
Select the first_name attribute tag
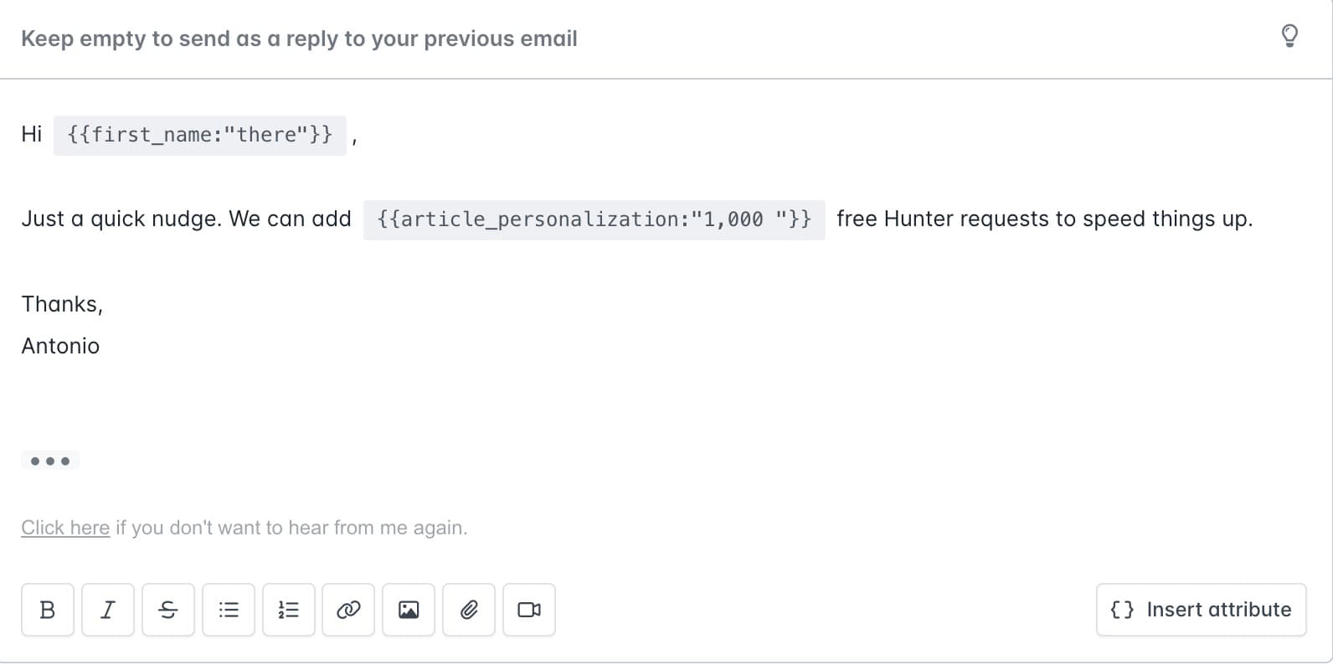pyautogui.click(x=199, y=135)
